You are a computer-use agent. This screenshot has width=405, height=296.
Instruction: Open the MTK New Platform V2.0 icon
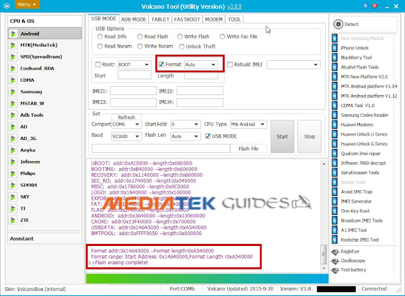[x=335, y=77]
